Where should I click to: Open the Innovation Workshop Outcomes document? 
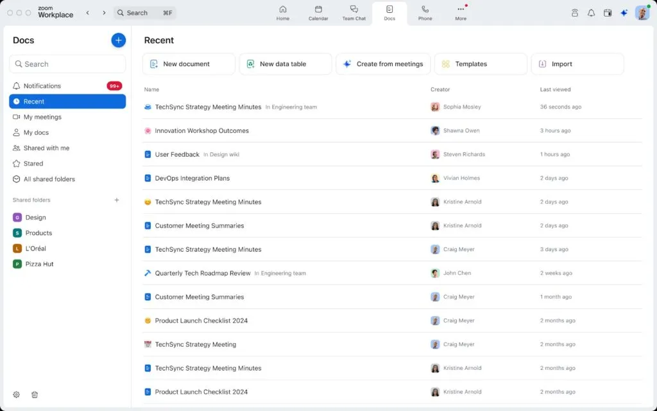coord(201,131)
